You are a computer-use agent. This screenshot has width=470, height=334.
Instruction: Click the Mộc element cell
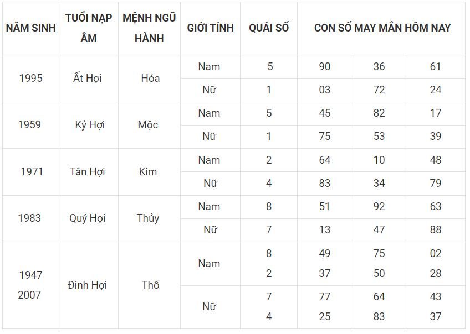click(x=148, y=124)
